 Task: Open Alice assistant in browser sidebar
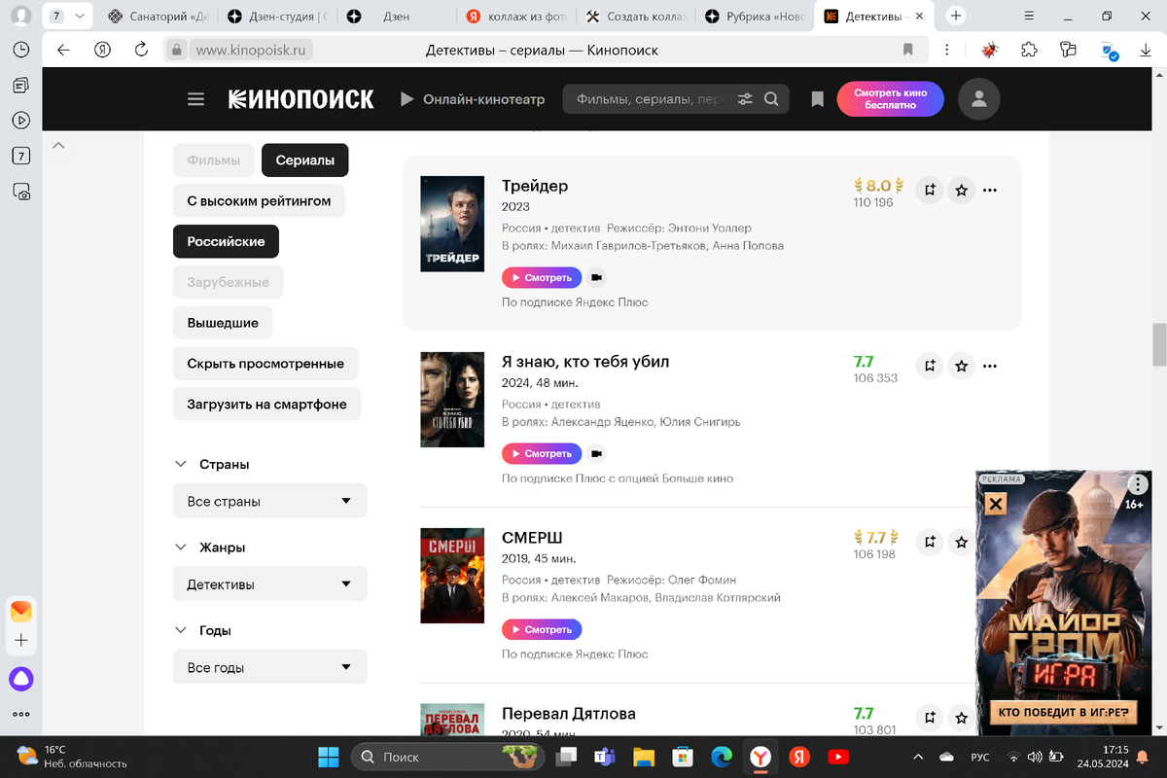click(21, 679)
